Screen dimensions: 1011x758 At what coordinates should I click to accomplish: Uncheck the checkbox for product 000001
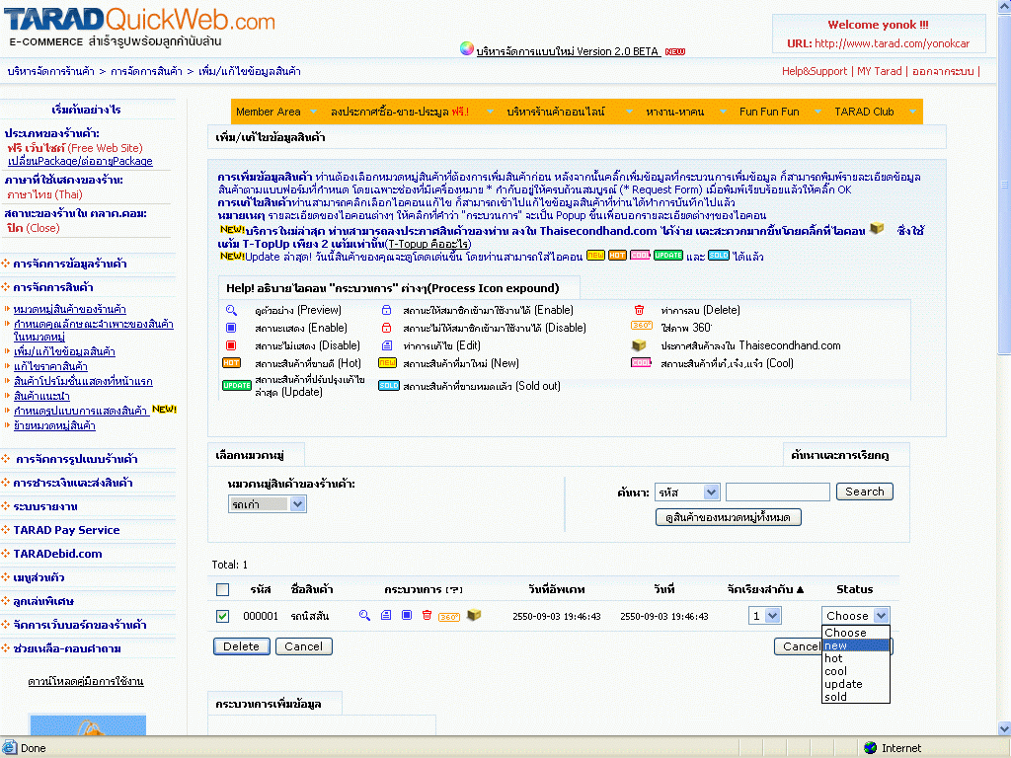(223, 616)
